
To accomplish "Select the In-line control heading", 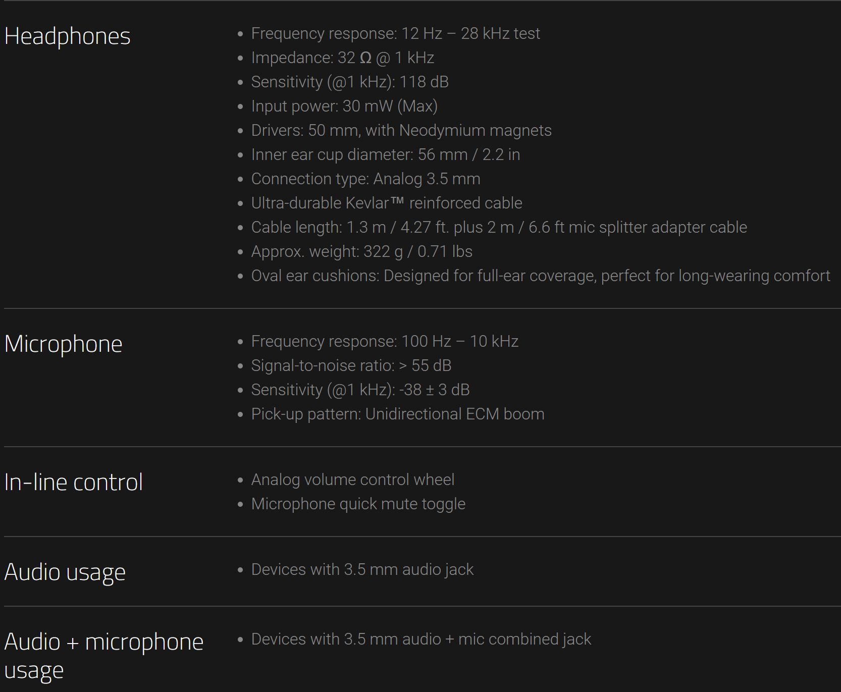I will point(73,483).
